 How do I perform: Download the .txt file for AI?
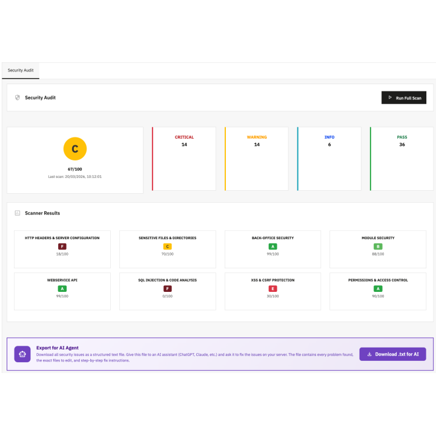click(x=392, y=354)
